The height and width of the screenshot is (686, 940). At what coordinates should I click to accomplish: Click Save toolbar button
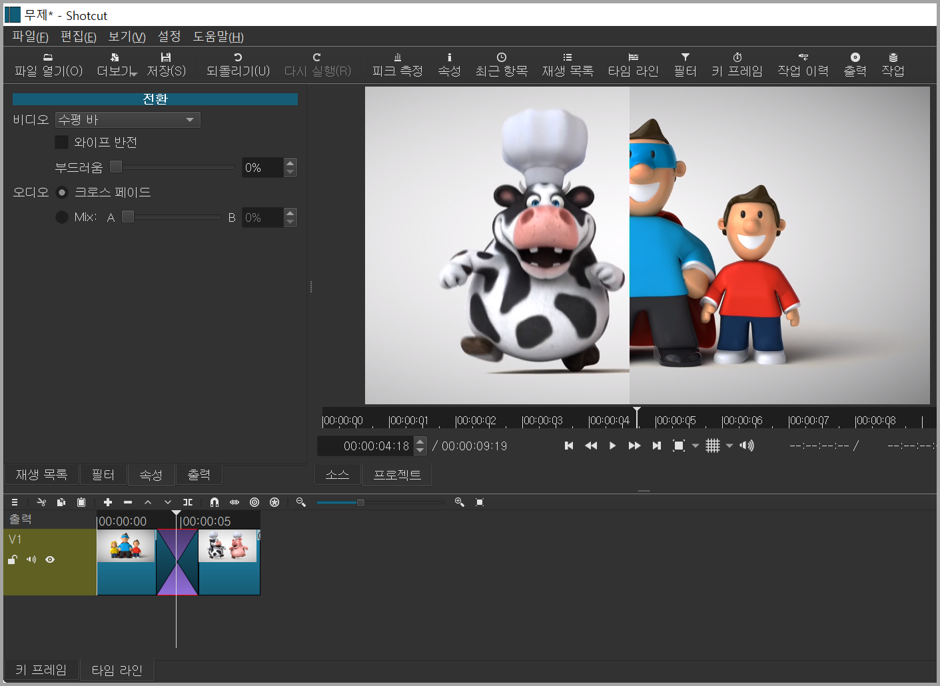(166, 65)
